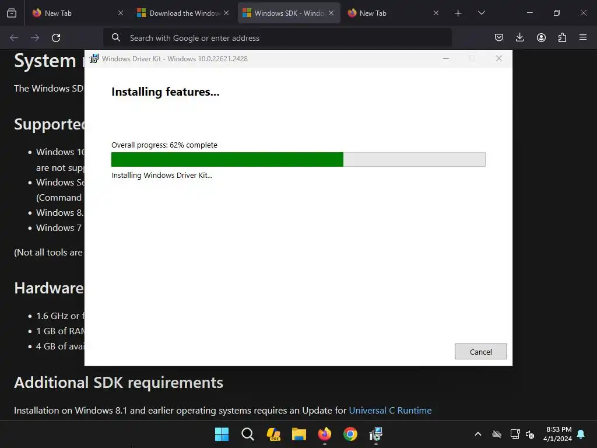Close the Windows SDK tab

pyautogui.click(x=331, y=13)
